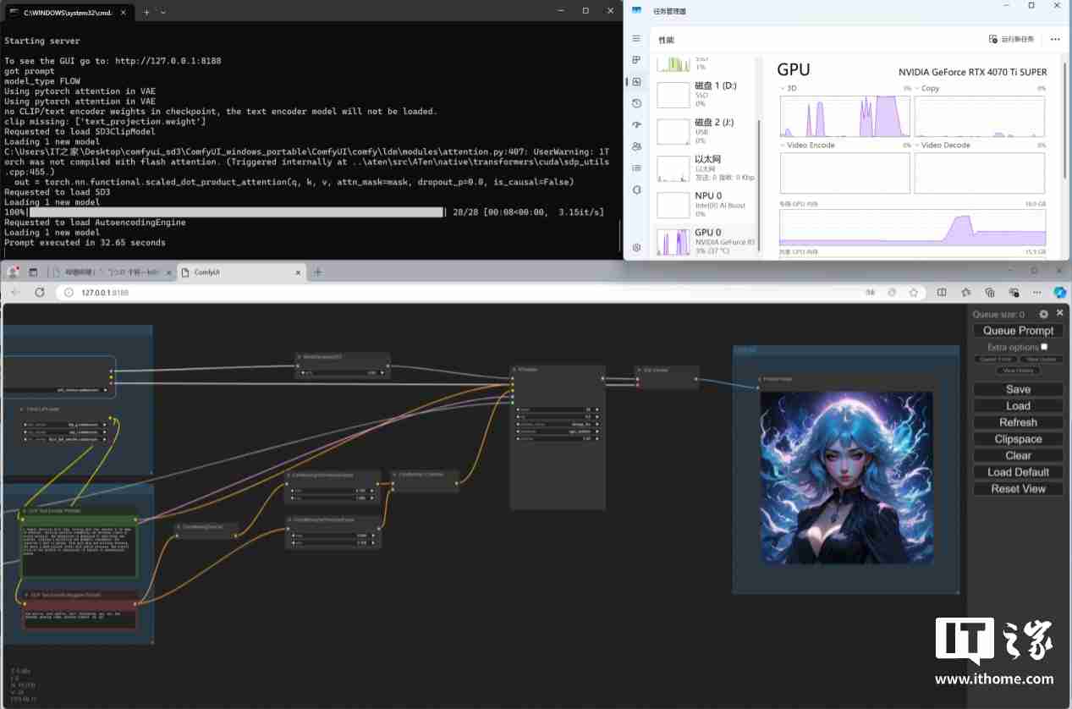
Task: Click the Task Manager hamburger menu icon
Action: click(637, 39)
